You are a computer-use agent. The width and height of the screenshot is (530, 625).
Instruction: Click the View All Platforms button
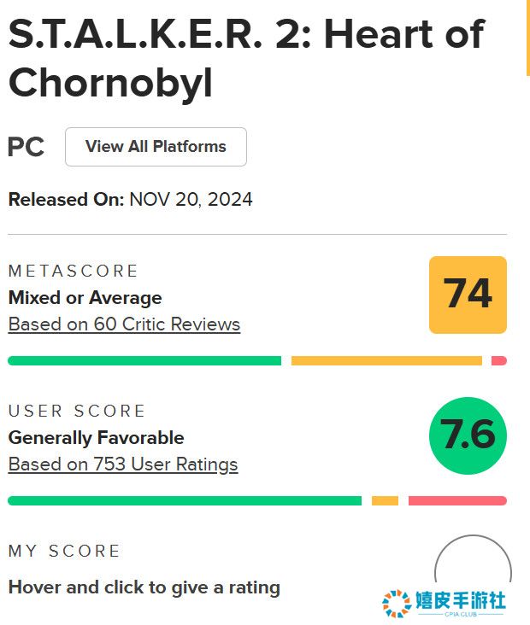point(156,147)
